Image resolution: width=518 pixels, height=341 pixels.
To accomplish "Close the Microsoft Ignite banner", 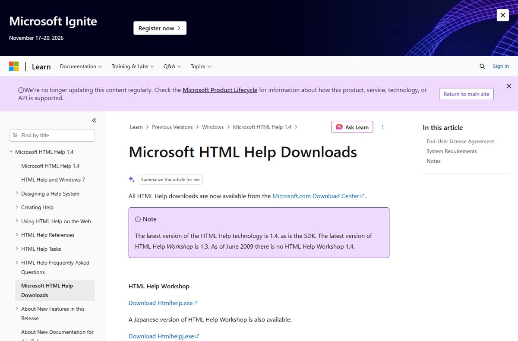I will (x=502, y=15).
